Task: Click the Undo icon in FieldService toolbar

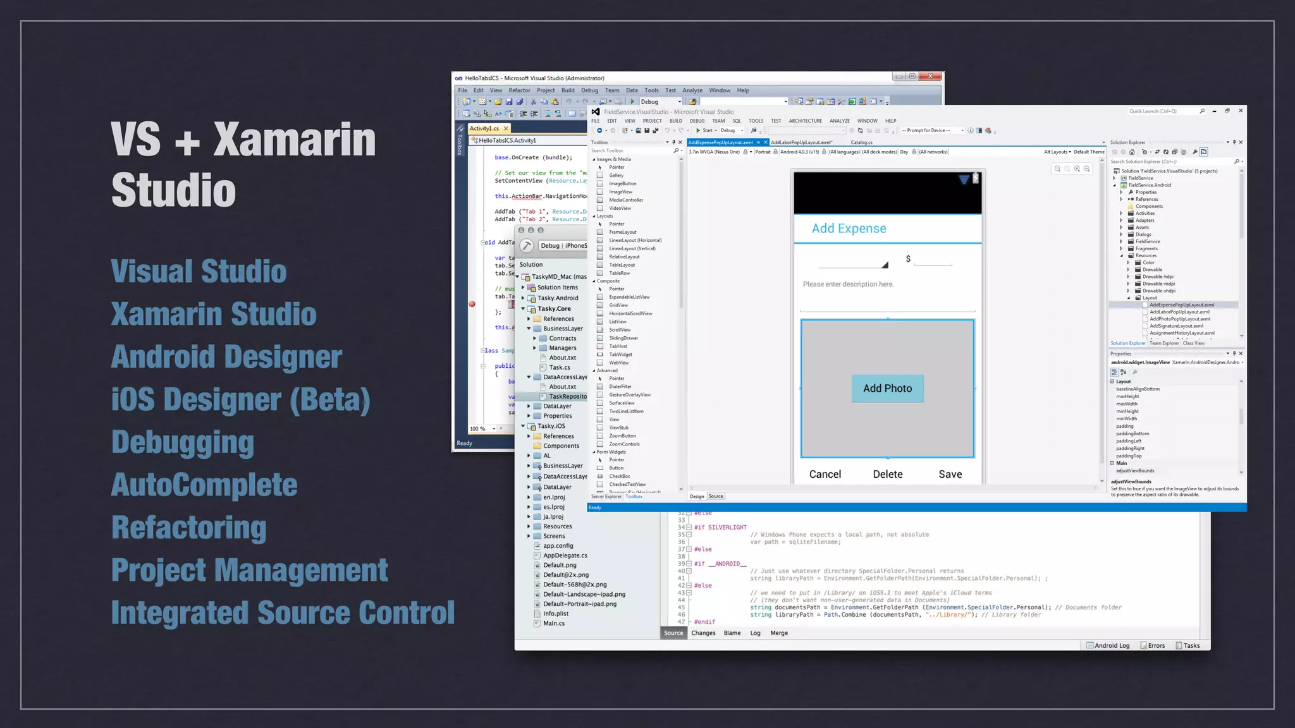Action: point(667,130)
